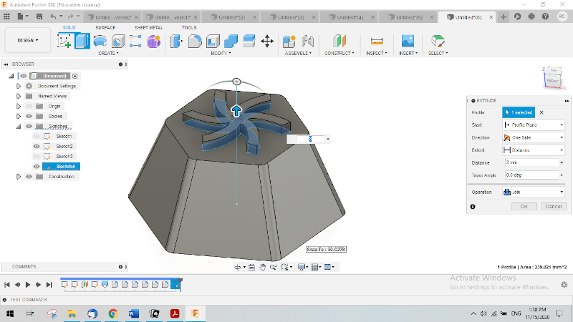Open the Operation dropdown set to Join
Image resolution: width=573 pixels, height=322 pixels.
[x=534, y=192]
